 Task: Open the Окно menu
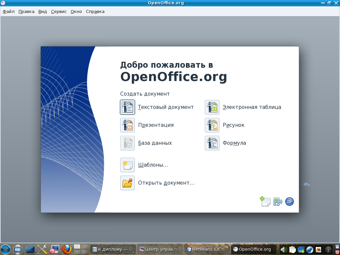[x=76, y=12]
